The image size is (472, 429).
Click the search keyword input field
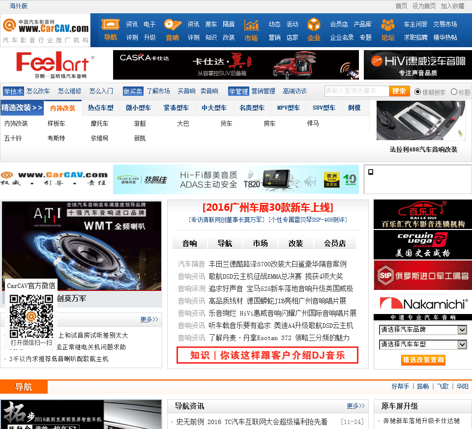(x=357, y=91)
